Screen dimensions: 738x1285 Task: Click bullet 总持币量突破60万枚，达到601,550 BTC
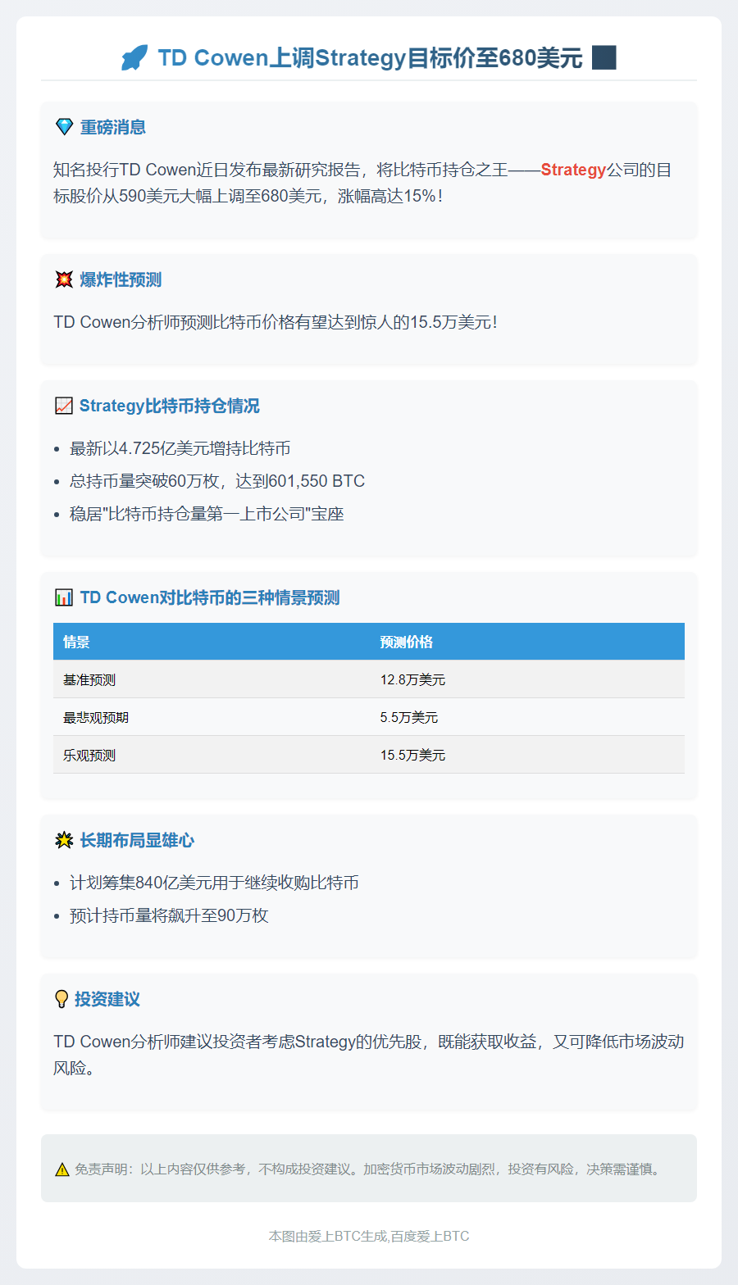[x=217, y=481]
